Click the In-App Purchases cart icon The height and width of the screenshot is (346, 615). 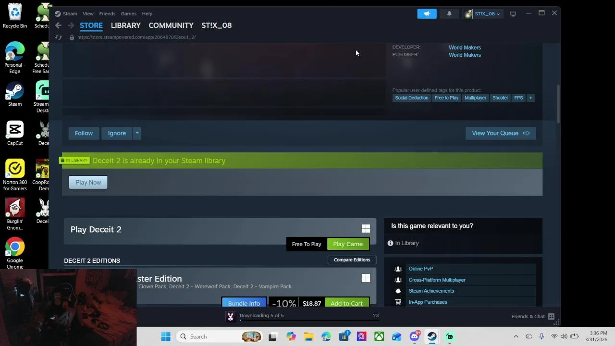(398, 302)
